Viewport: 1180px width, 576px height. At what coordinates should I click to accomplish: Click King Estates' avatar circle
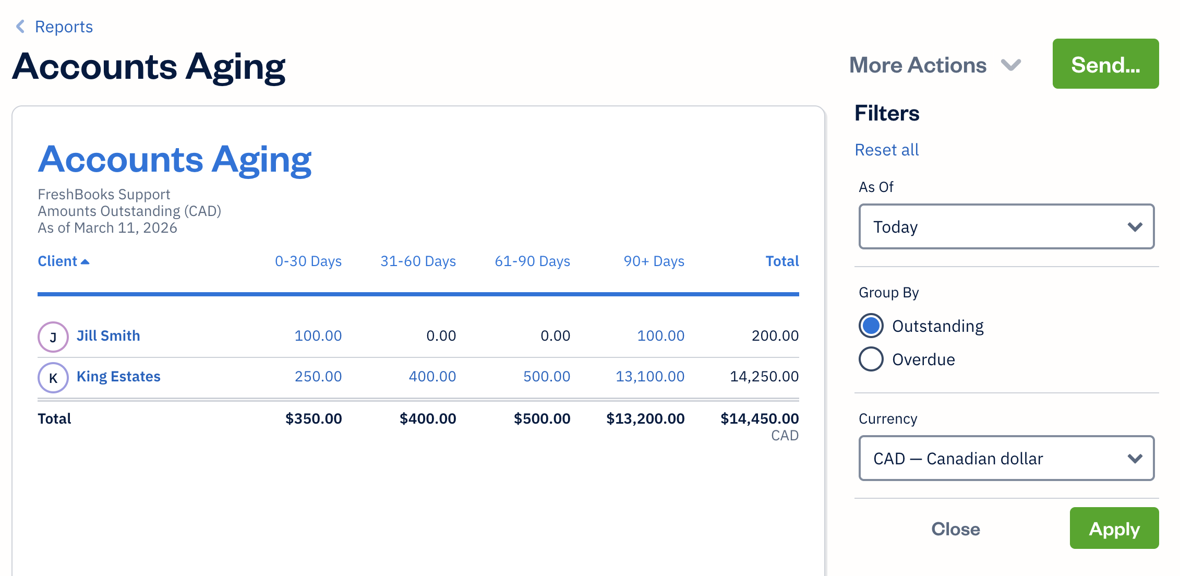coord(52,377)
